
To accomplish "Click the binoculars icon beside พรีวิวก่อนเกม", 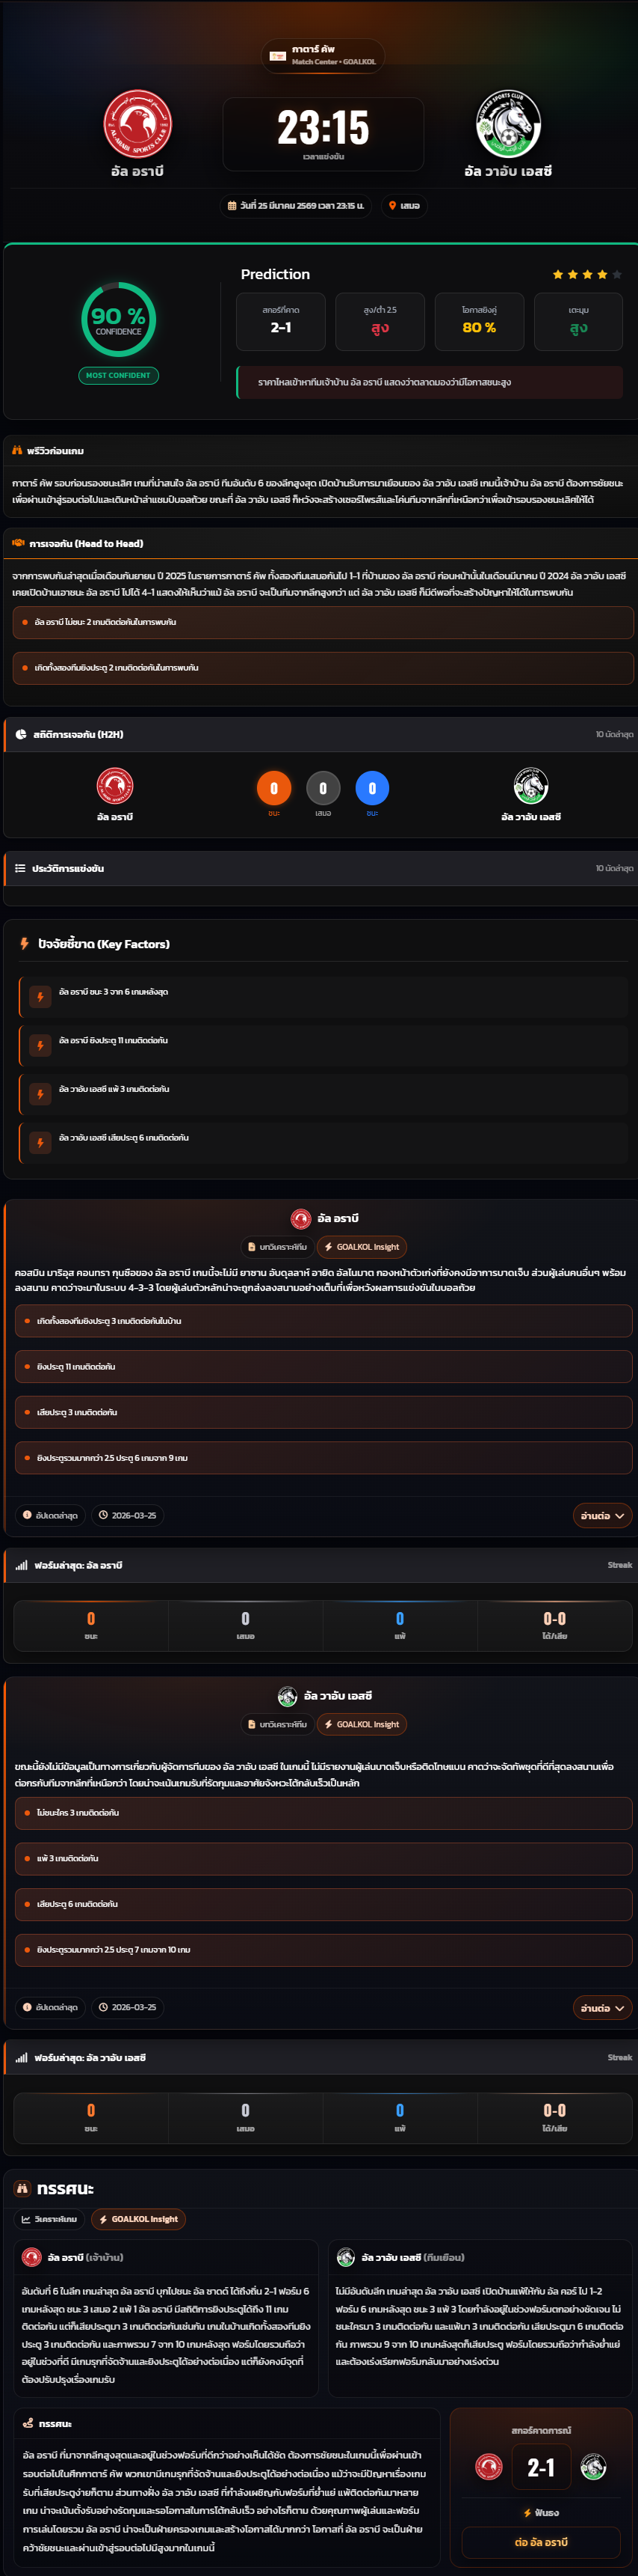I will pos(17,451).
